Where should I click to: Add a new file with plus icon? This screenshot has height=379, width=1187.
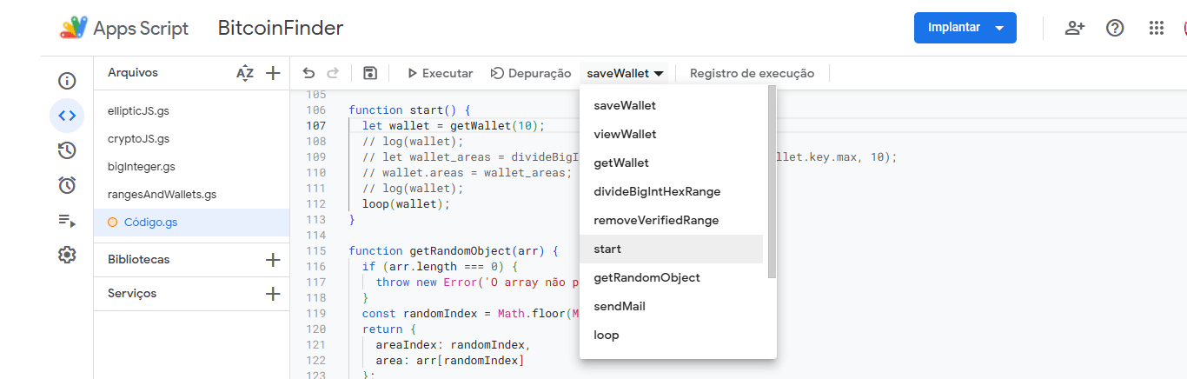[x=273, y=74]
